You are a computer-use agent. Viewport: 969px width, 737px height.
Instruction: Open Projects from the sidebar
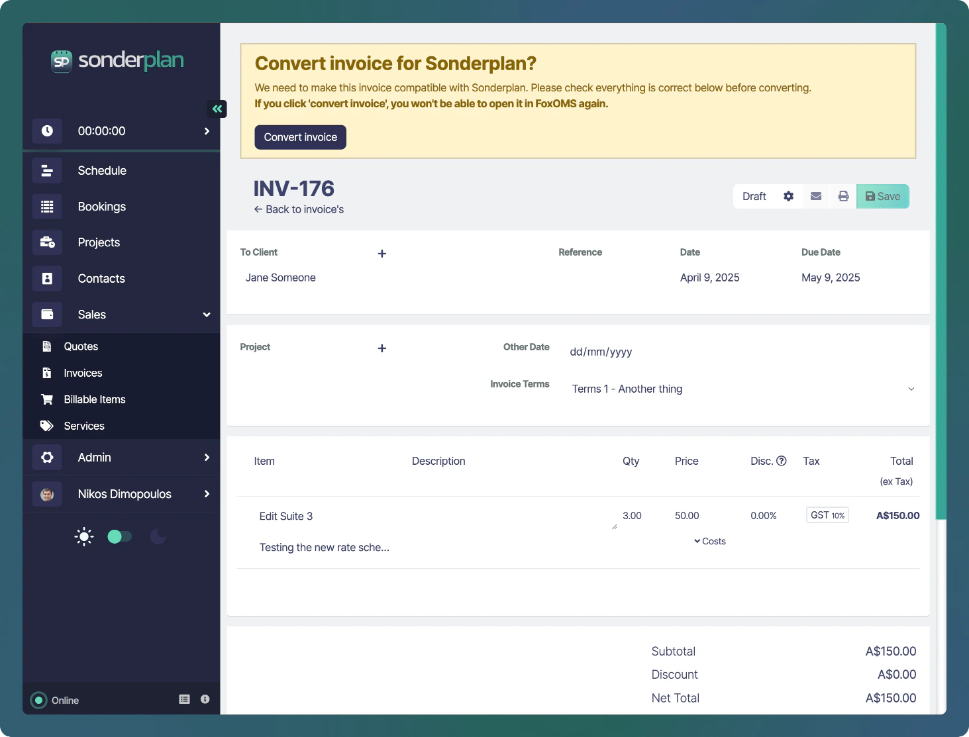tap(99, 242)
